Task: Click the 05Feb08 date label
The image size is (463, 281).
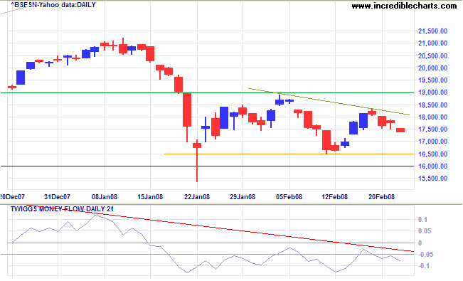Action: point(289,197)
